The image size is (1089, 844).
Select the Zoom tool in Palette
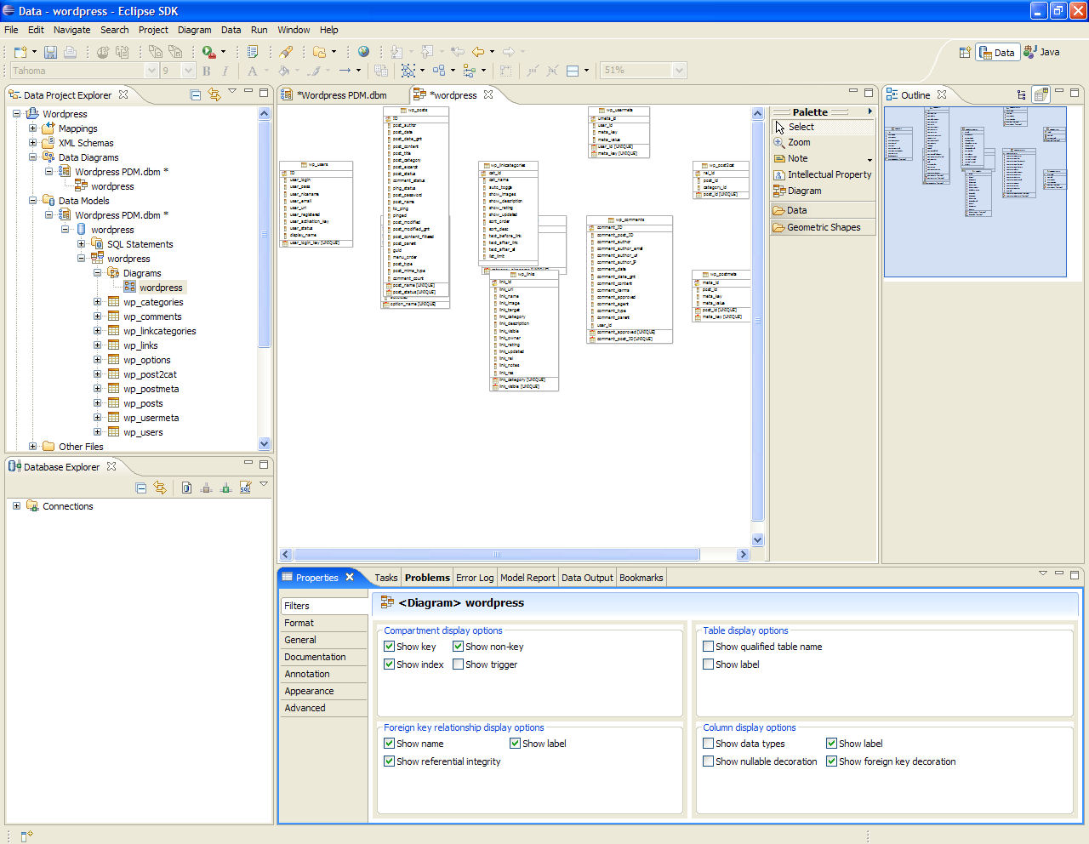[x=823, y=143]
